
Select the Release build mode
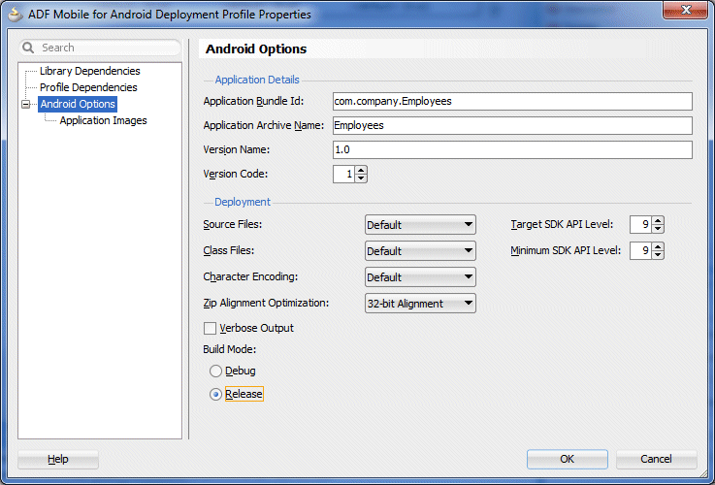click(215, 395)
